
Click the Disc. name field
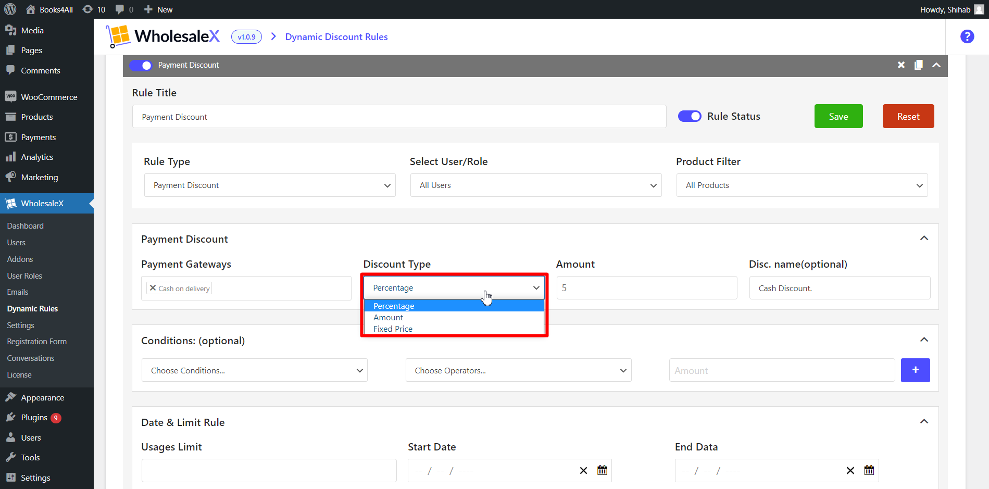coord(840,288)
